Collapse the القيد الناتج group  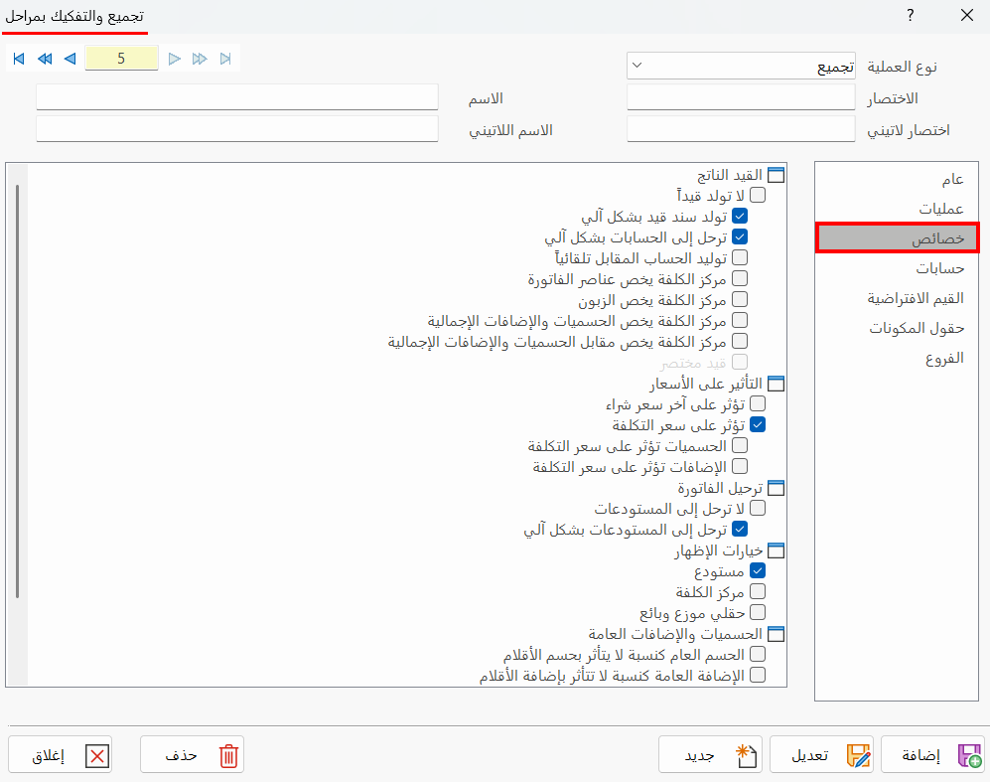(x=776, y=175)
